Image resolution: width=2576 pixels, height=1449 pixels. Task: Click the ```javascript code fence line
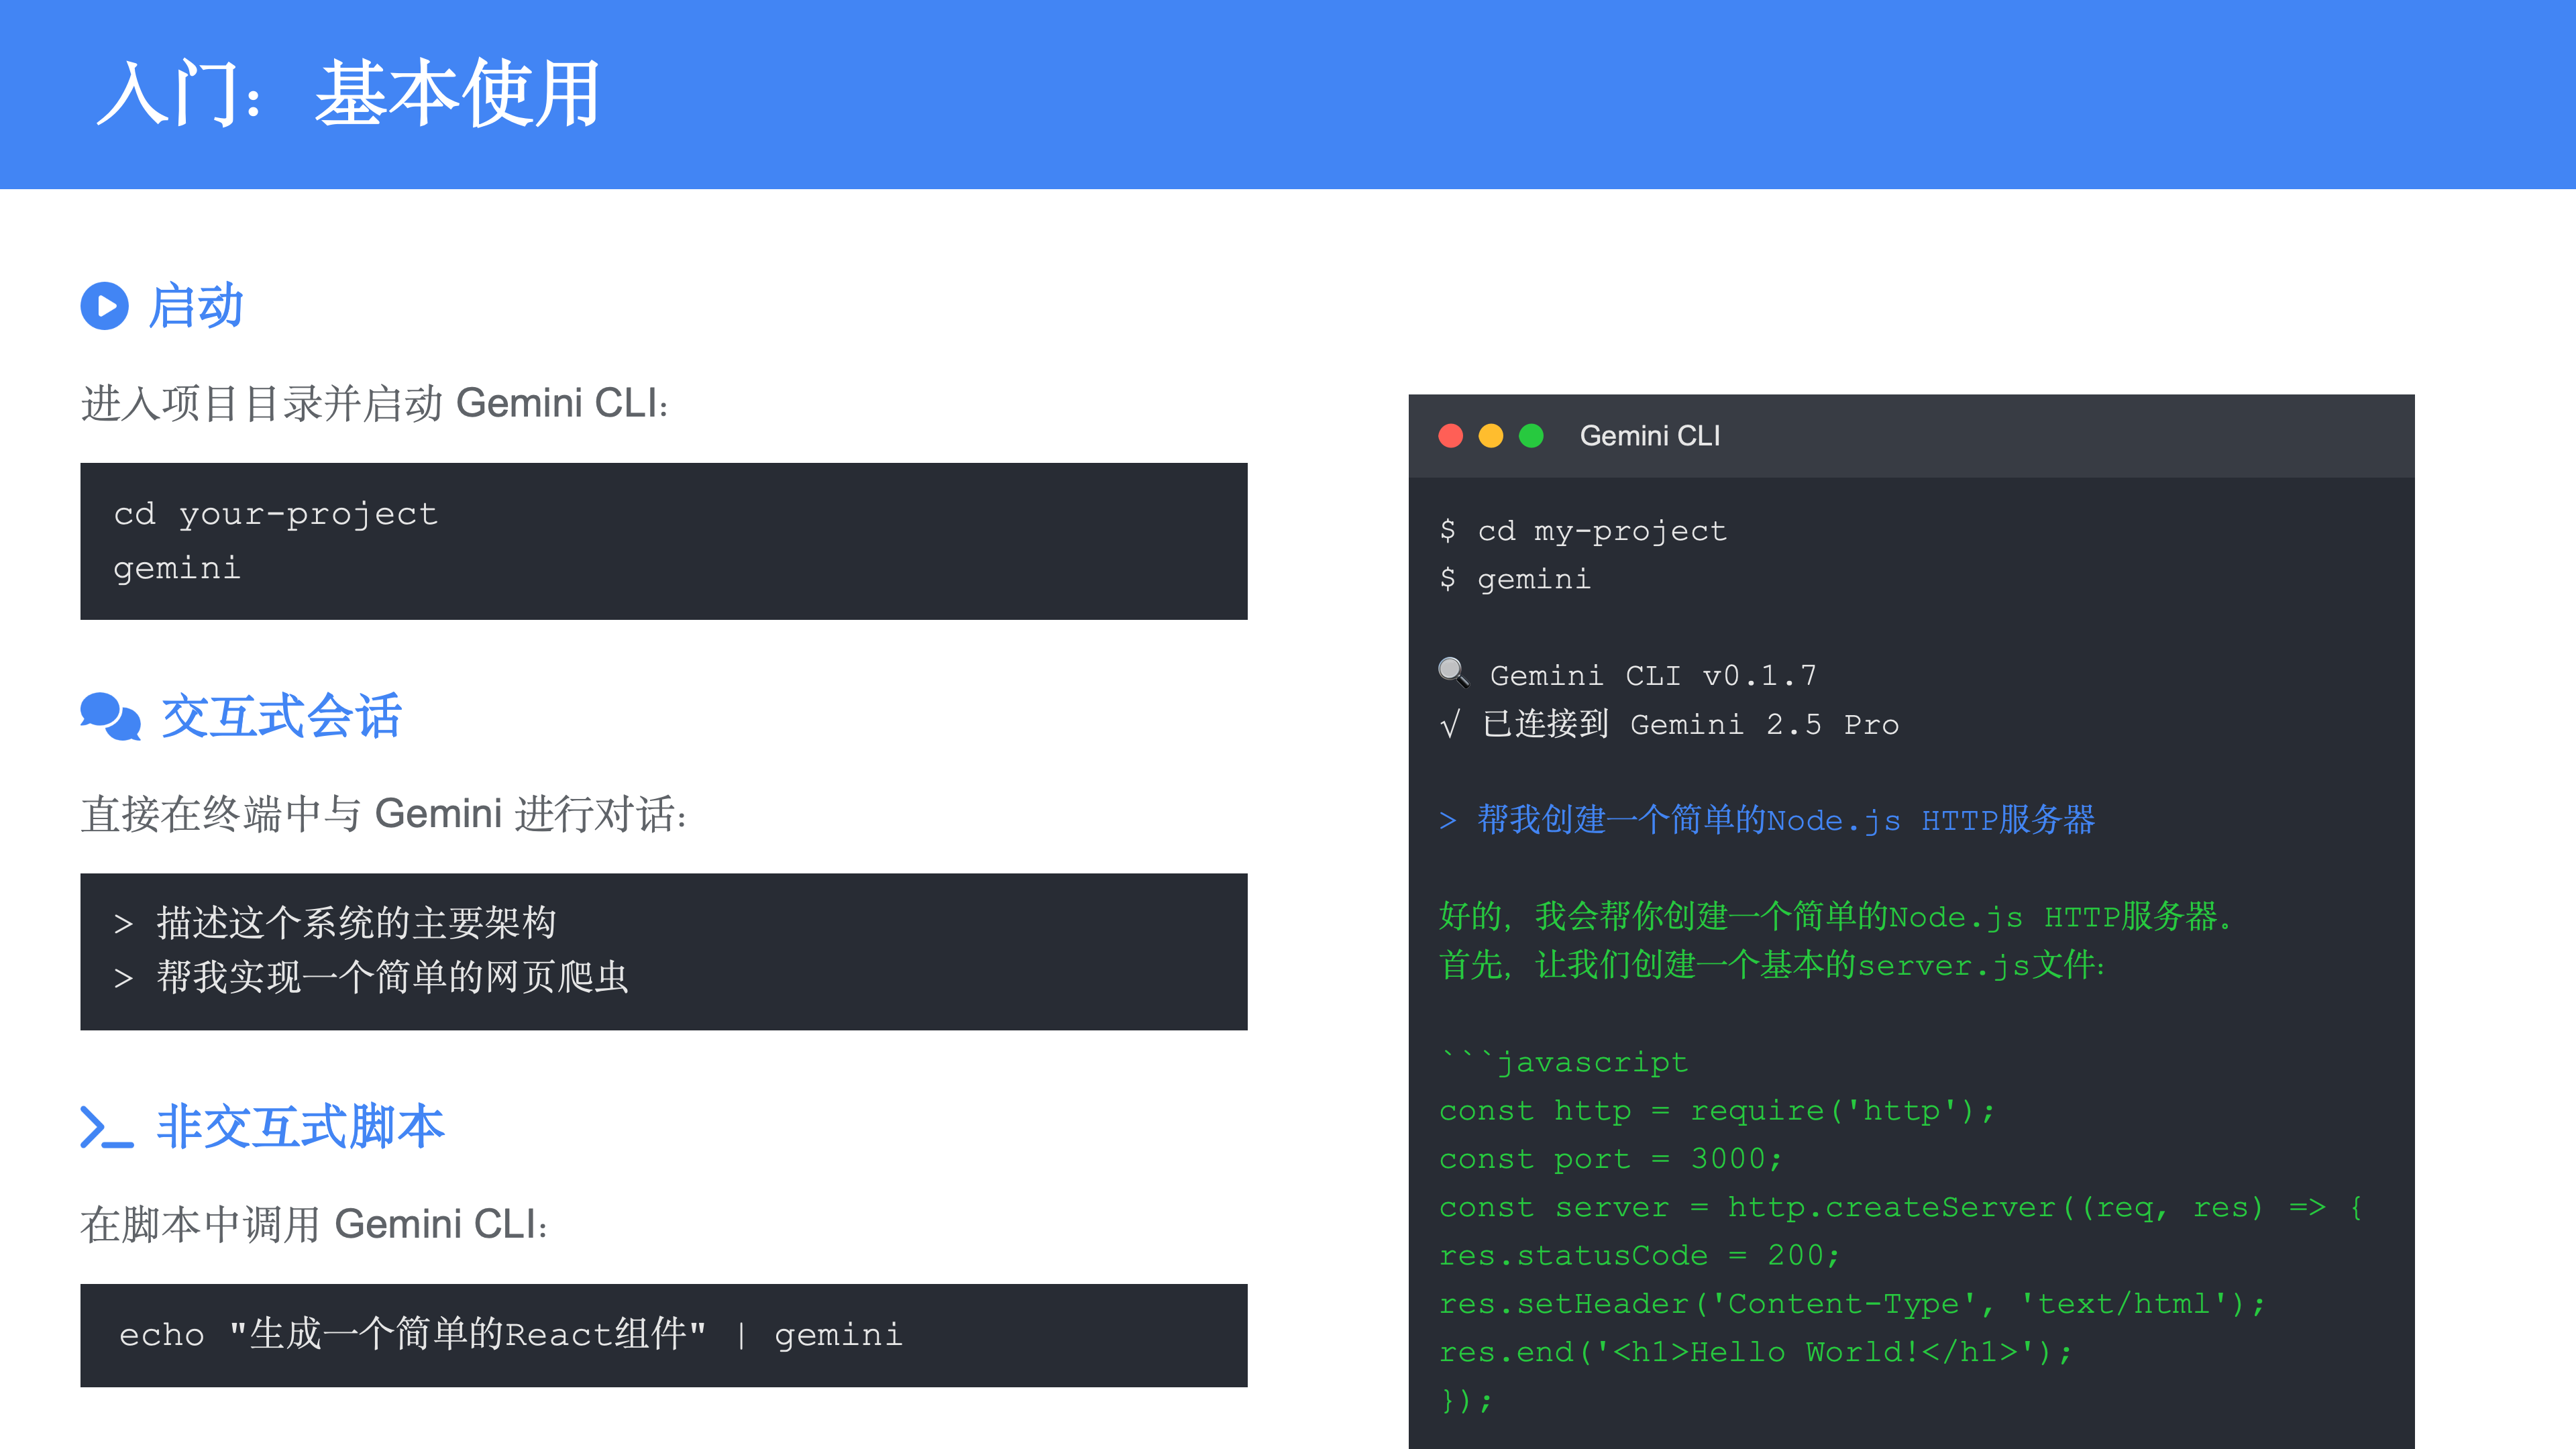[x=1564, y=1062]
